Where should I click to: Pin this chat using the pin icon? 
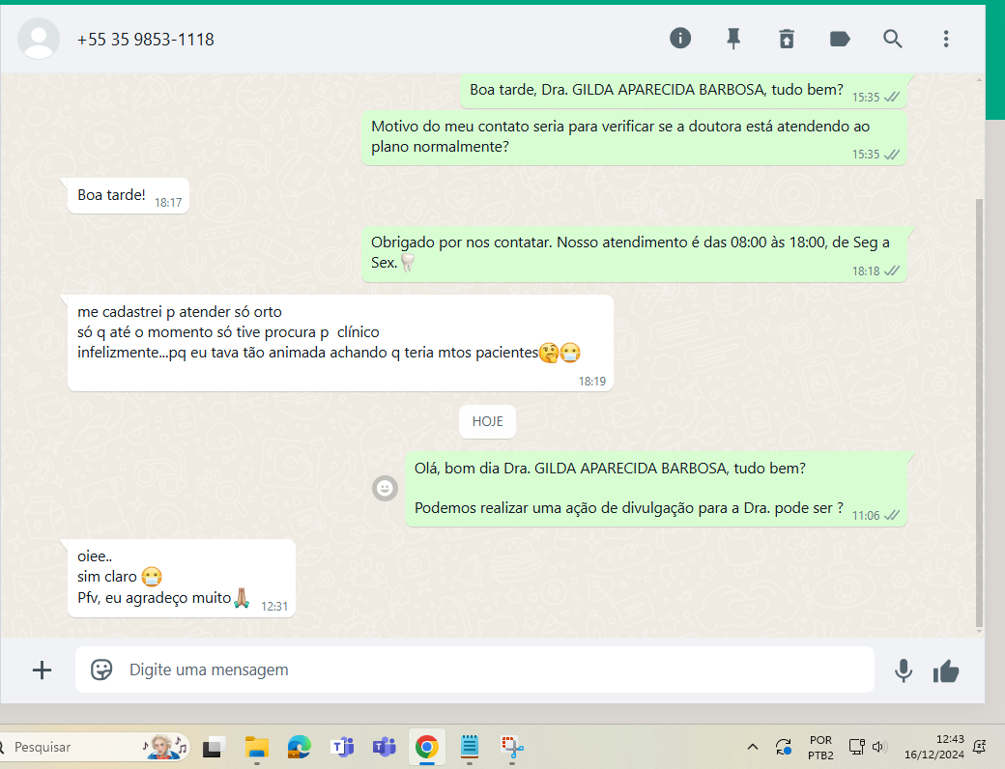[x=733, y=39]
